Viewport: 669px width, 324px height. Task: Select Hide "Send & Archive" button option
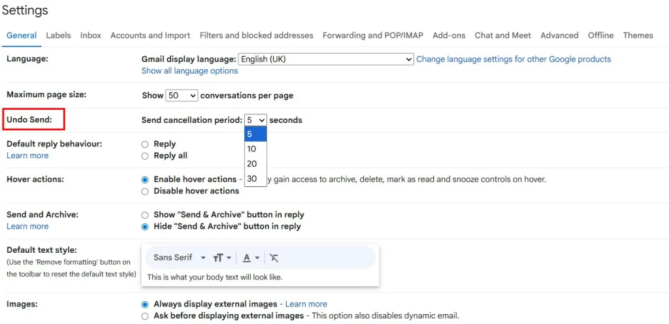145,227
